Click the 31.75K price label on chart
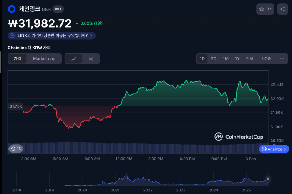Screen dimensions: 292x194 tap(16, 106)
